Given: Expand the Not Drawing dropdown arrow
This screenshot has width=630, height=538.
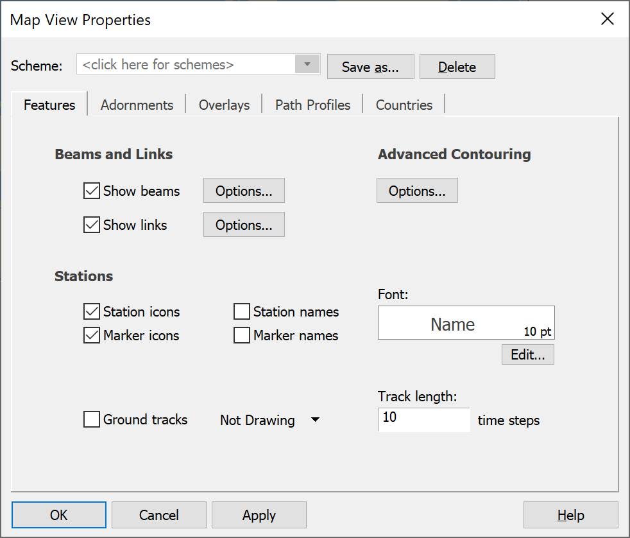Looking at the screenshot, I should 316,420.
